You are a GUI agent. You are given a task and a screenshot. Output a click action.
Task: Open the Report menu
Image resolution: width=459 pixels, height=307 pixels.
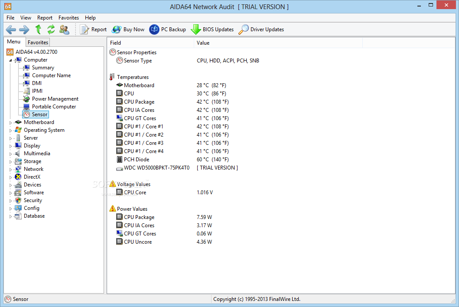tap(45, 18)
